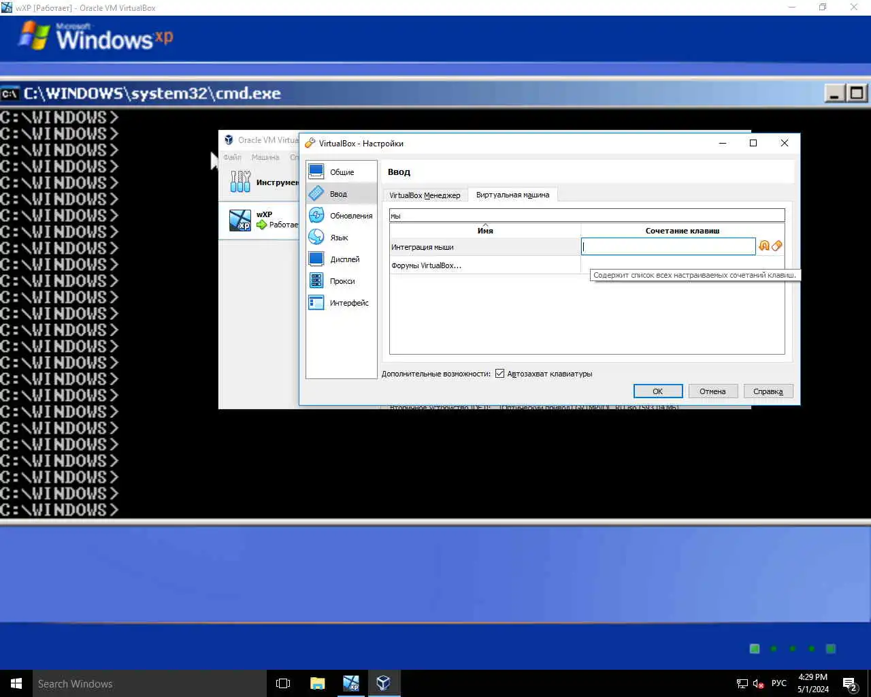Cancel settings with the Отмена button

712,391
